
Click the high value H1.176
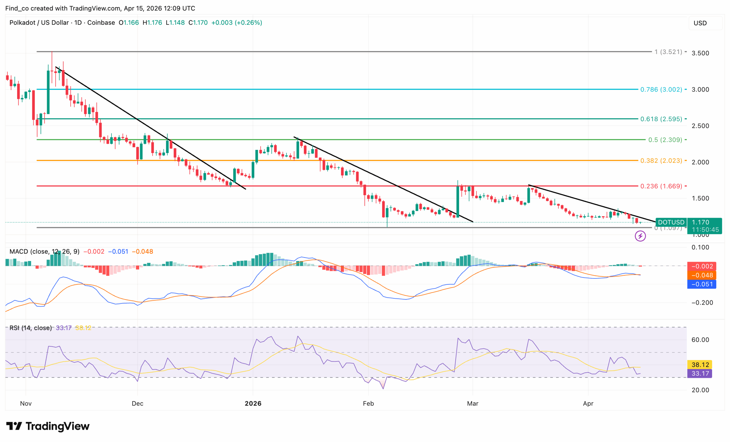point(152,23)
